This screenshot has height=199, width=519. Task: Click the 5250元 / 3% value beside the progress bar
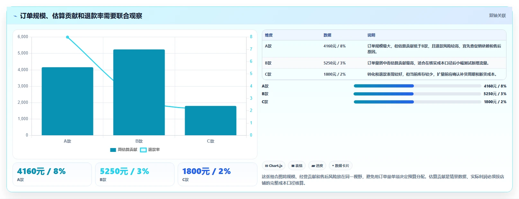tap(495, 94)
